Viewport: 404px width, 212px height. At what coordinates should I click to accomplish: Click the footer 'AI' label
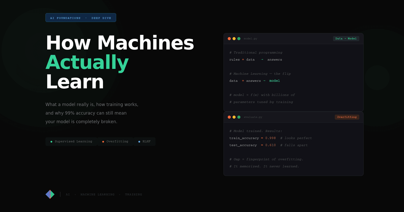[x=68, y=195]
